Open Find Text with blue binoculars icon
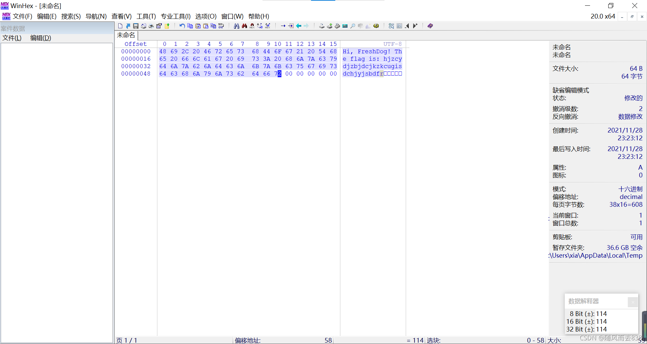 237,26
